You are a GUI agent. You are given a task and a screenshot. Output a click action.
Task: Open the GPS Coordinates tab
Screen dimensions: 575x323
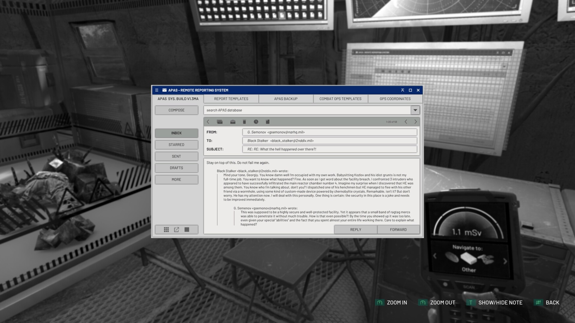click(x=395, y=99)
